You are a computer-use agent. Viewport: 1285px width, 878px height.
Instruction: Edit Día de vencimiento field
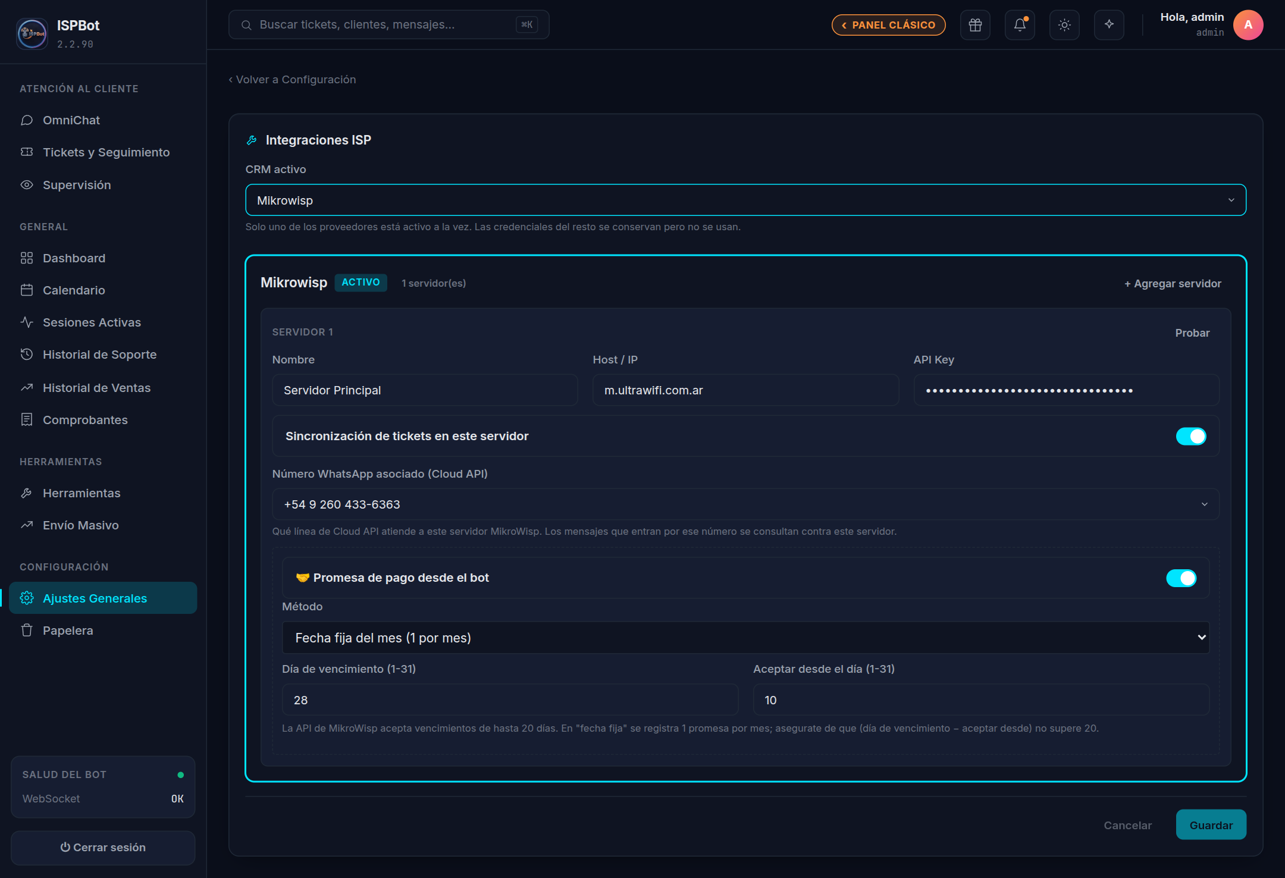(510, 700)
